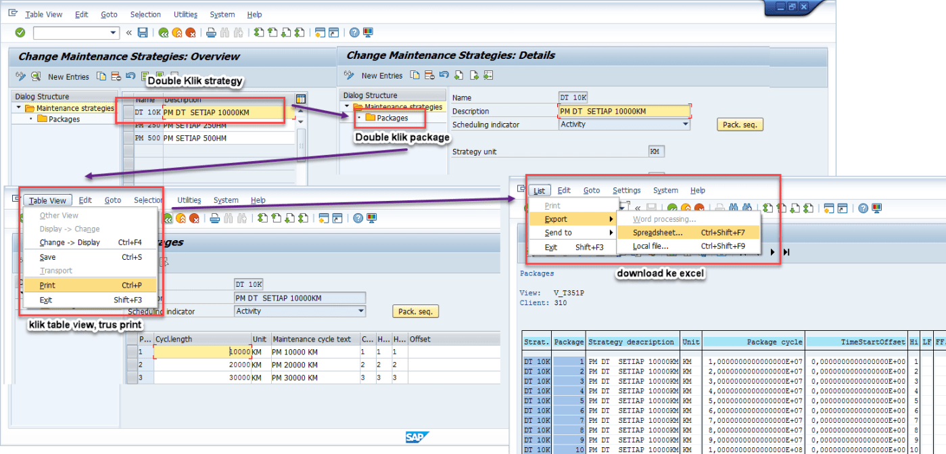Open the command field dropdown in top toolbar
Viewport: 946px width, 454px height.
click(114, 32)
